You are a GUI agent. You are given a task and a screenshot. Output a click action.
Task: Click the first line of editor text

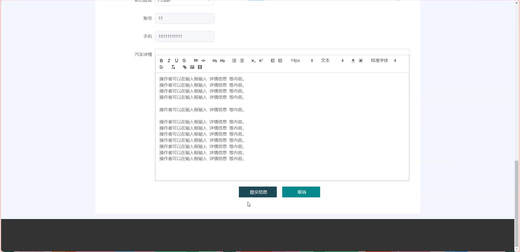tap(202, 79)
